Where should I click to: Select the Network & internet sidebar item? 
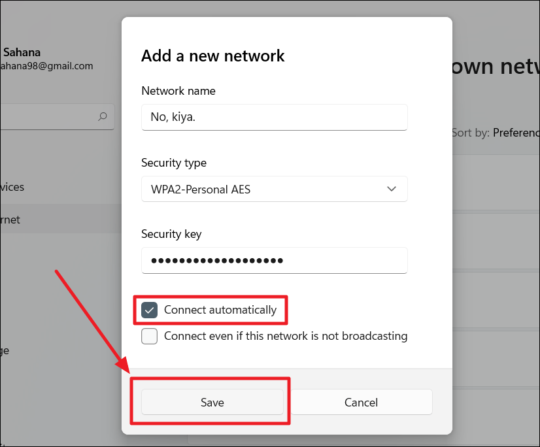click(13, 220)
